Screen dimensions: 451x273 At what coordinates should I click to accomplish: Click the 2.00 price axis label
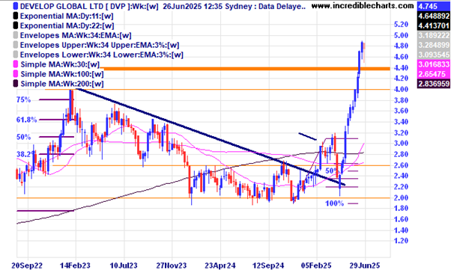coord(402,197)
